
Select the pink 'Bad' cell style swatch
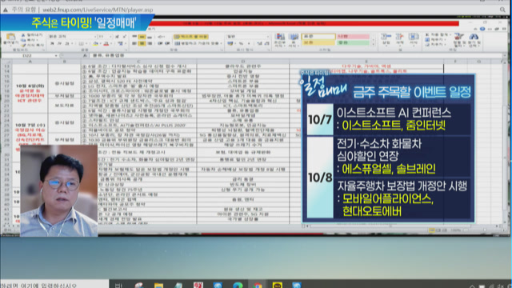click(353, 36)
